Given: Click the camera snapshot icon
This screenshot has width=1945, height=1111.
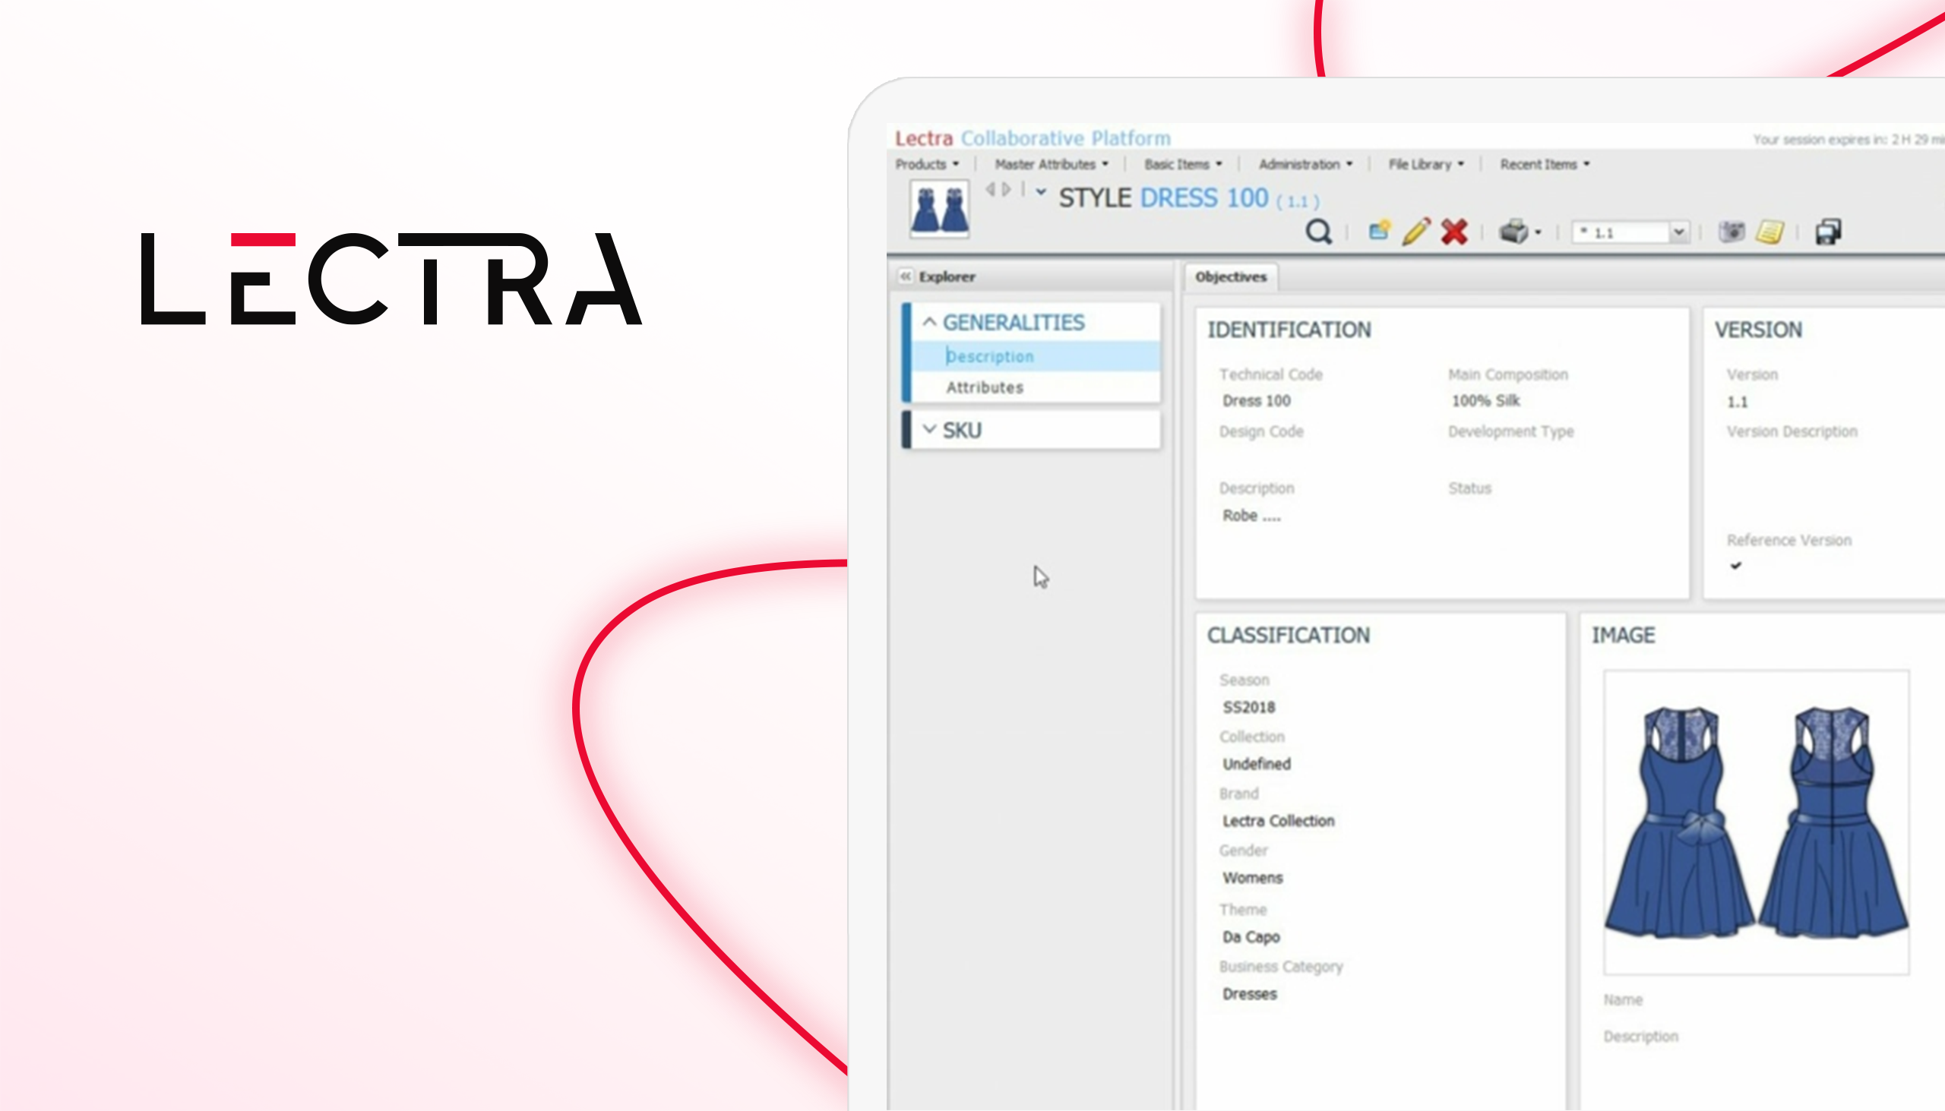Looking at the screenshot, I should 1732,231.
